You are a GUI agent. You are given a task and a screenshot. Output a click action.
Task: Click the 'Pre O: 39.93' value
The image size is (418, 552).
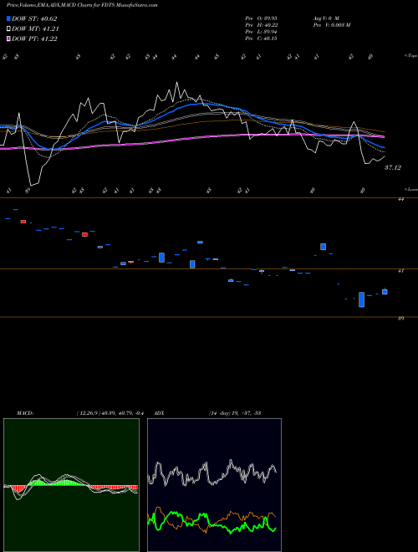click(x=262, y=18)
